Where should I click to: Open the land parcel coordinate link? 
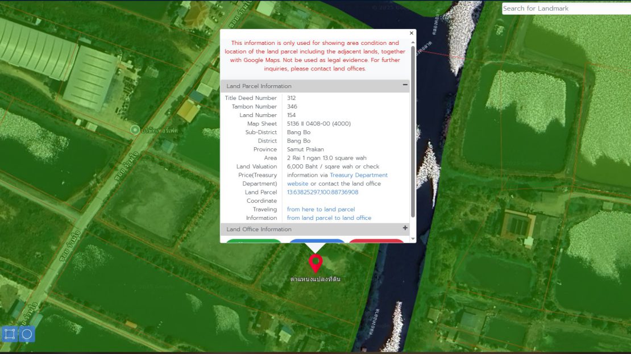point(322,192)
